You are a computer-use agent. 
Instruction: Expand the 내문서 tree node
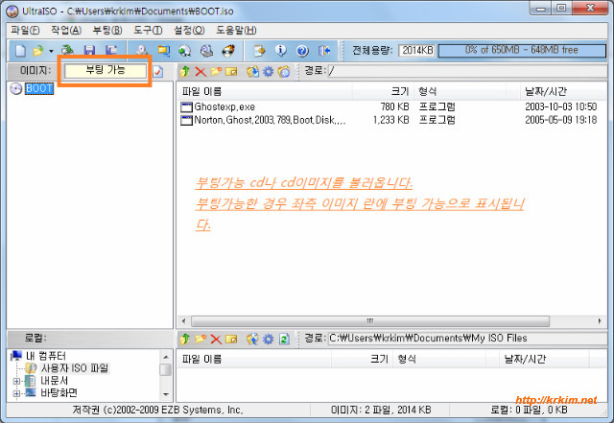pyautogui.click(x=16, y=381)
